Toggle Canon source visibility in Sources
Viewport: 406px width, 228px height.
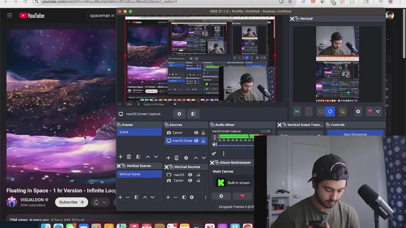pyautogui.click(x=196, y=133)
